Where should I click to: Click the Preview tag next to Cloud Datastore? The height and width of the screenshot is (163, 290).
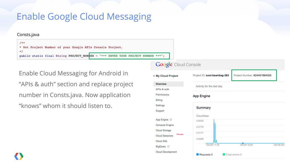(180, 134)
